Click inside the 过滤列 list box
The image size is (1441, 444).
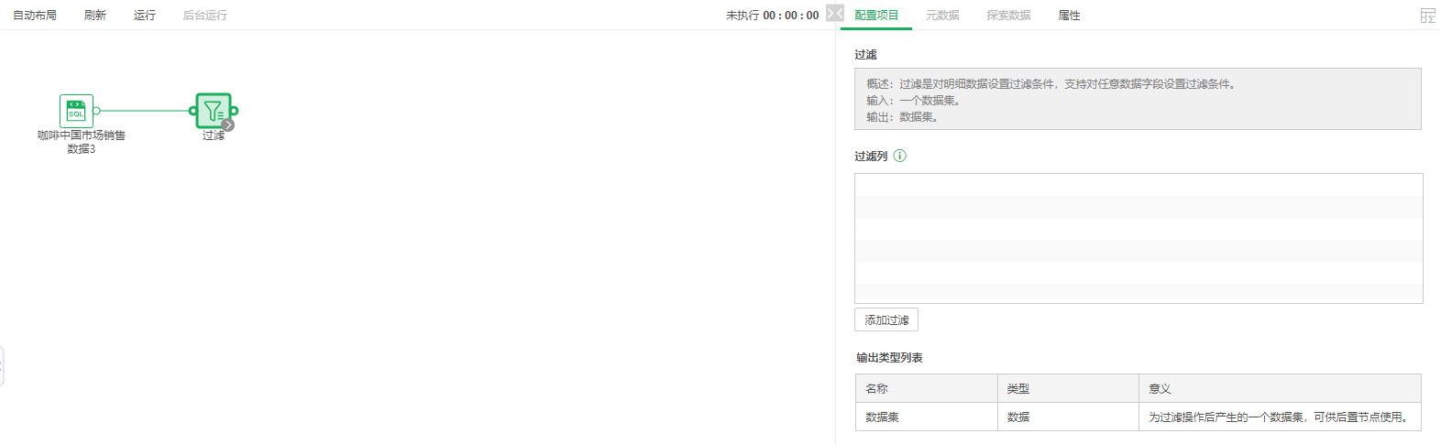pyautogui.click(x=1138, y=238)
